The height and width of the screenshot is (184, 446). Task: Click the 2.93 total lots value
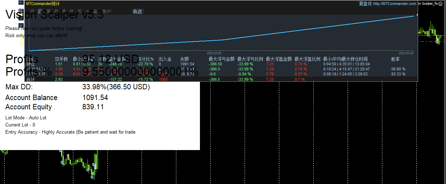59,79
